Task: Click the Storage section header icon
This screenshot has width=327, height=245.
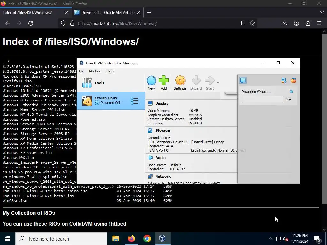Action: coord(150,130)
